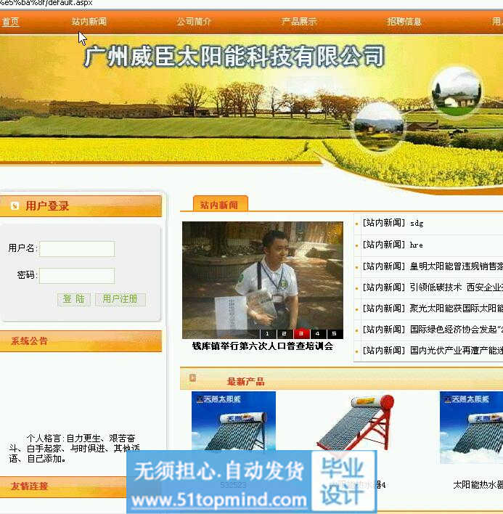Show slide 5 in news slideshow
The image size is (503, 514).
point(334,334)
